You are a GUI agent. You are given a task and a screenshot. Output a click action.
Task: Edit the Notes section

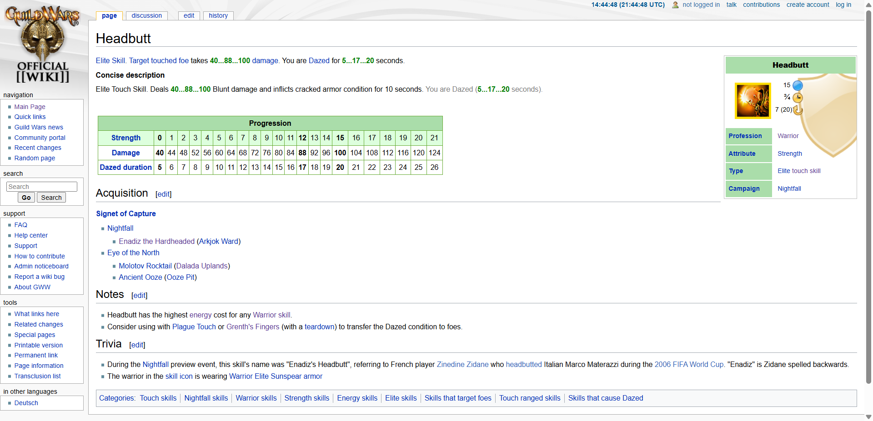(139, 295)
